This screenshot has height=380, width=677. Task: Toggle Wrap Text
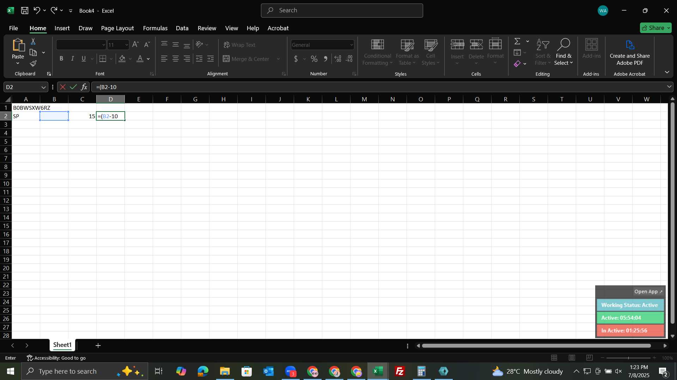[239, 45]
